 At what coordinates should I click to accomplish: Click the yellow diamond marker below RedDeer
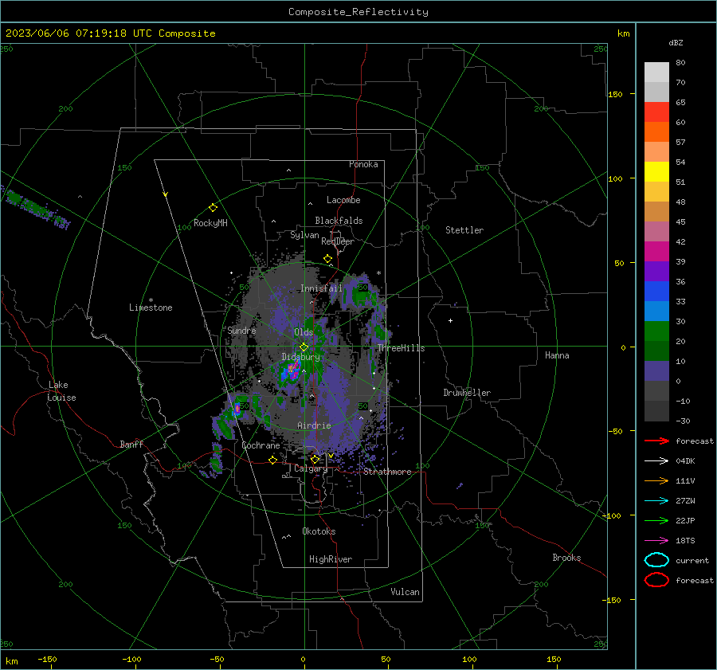click(x=327, y=259)
